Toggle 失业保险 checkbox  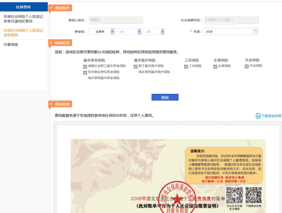pos(247,67)
